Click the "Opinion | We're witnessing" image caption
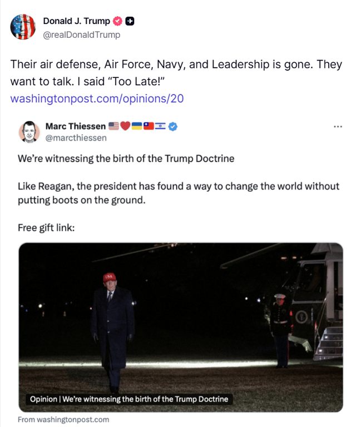Image resolution: width=361 pixels, height=427 pixels. [128, 399]
